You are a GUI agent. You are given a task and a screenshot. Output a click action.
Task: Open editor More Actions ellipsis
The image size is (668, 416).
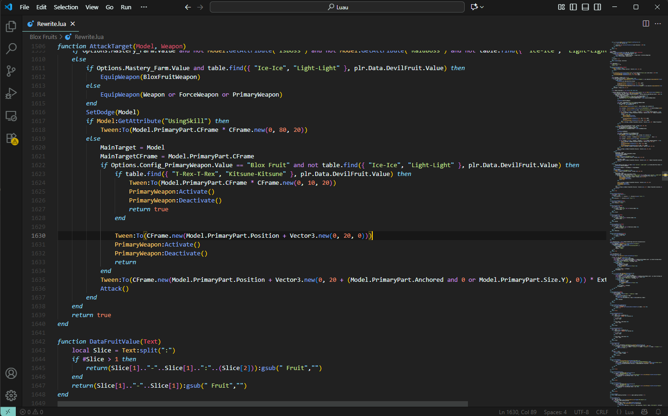coord(658,24)
